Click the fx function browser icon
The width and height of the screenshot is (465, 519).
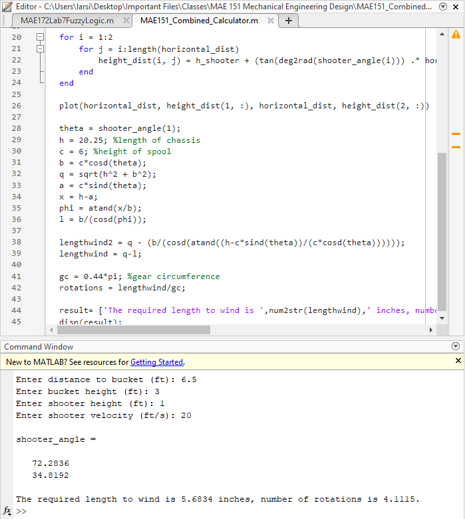click(7, 511)
